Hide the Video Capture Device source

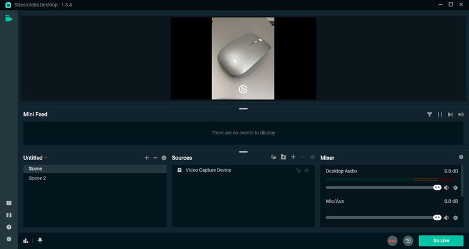pos(307,170)
